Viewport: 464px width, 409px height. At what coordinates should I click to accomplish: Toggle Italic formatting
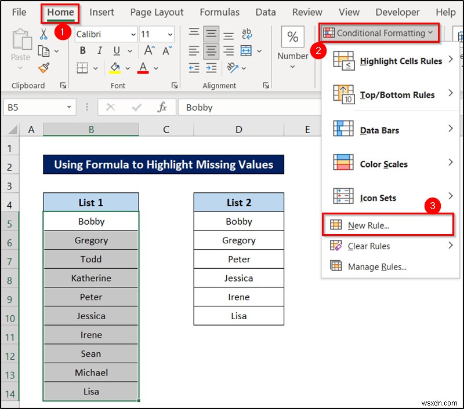tap(99, 51)
